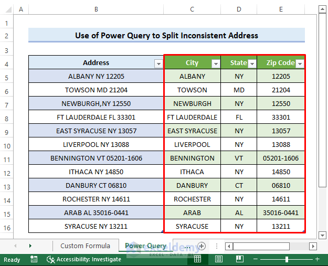Click the zoom slider handle
Viewport: 328px width, 266px height.
(287, 259)
